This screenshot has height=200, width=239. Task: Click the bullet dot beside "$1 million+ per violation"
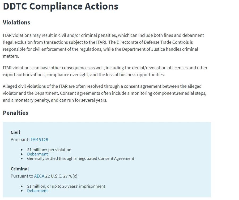point(22,150)
